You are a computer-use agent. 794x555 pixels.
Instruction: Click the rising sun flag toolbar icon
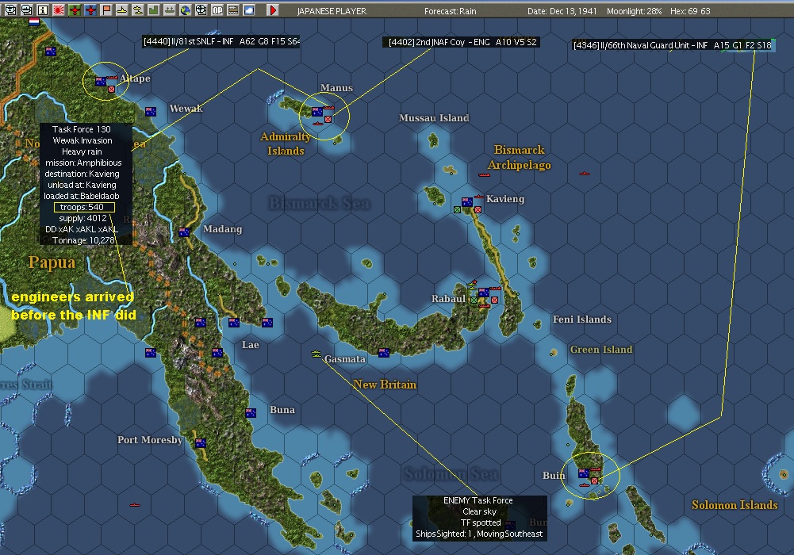click(58, 10)
